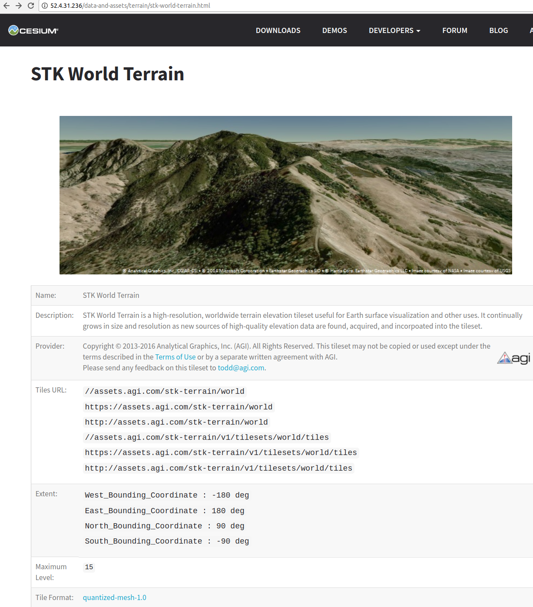Click the STK World Terrain heading
Image resolution: width=533 pixels, height=607 pixels.
point(108,74)
